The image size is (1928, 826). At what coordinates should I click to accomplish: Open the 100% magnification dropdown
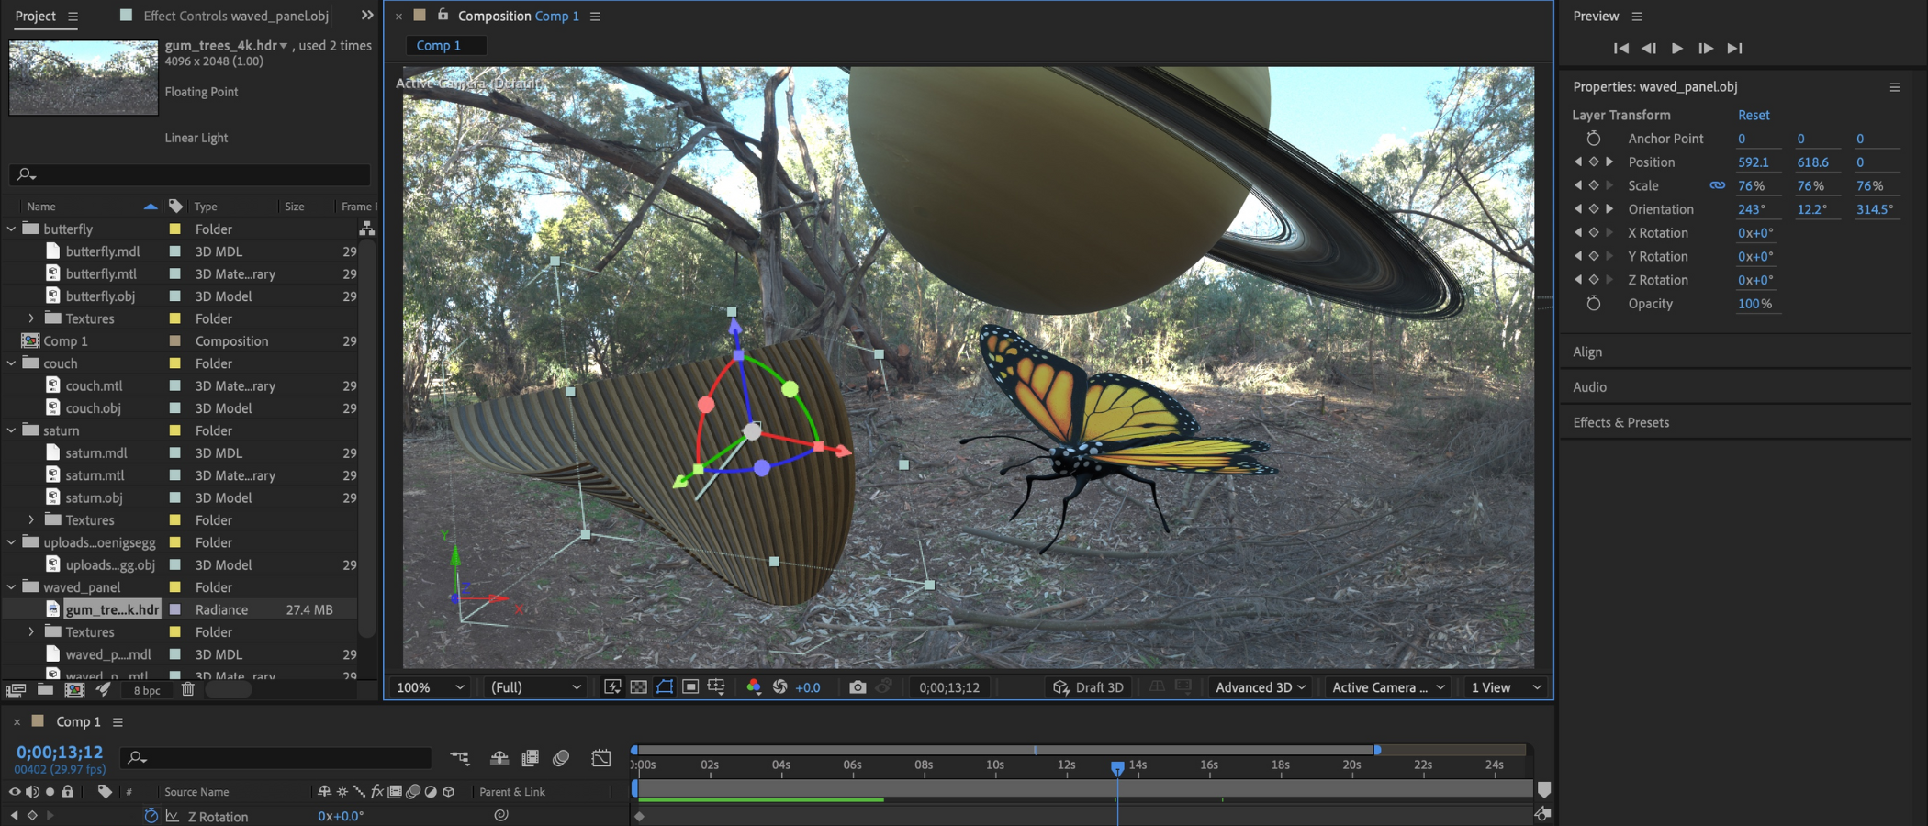(x=431, y=687)
